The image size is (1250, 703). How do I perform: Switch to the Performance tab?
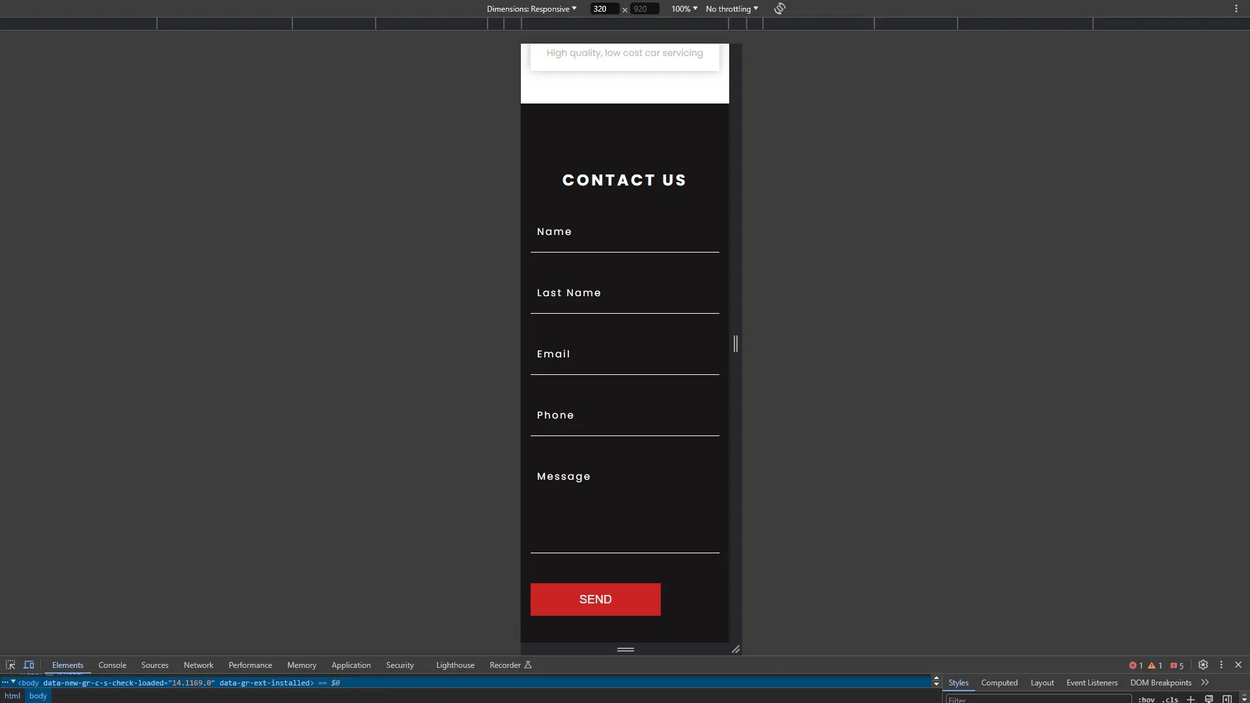tap(250, 665)
